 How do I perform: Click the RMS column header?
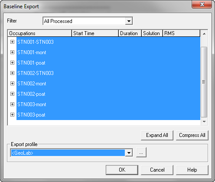[182, 33]
